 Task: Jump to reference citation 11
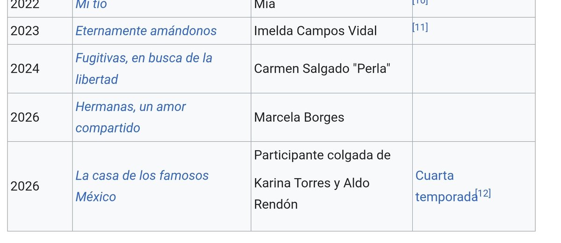click(x=420, y=27)
